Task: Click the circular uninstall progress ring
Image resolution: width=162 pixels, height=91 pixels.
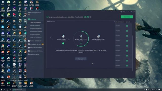Action: click(x=81, y=39)
